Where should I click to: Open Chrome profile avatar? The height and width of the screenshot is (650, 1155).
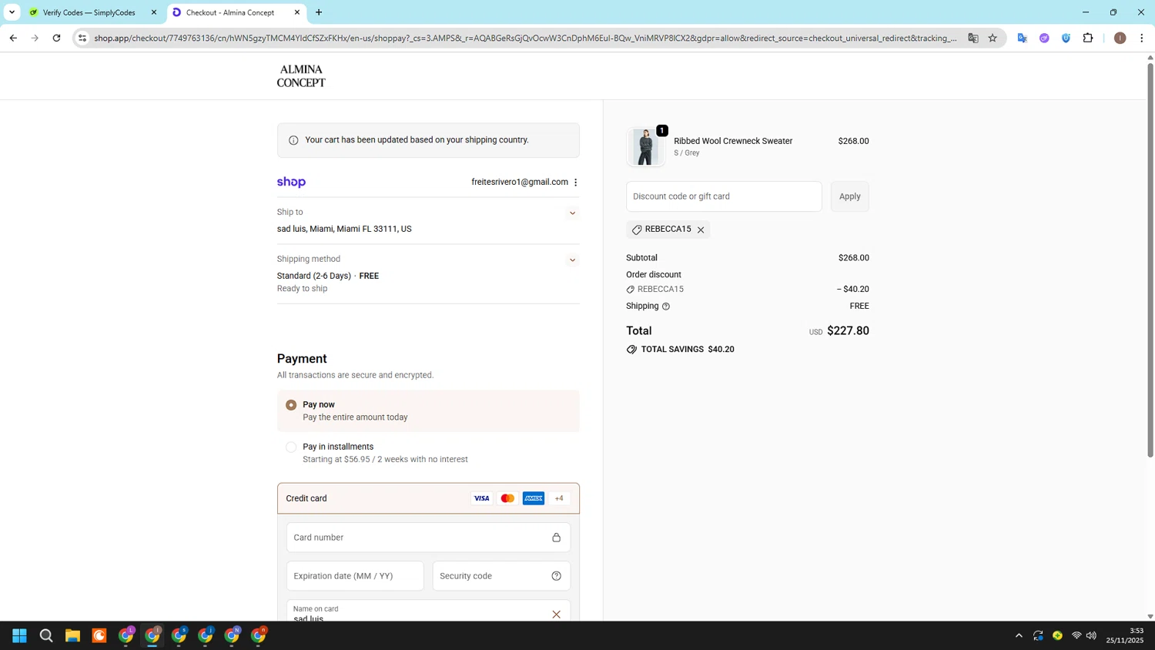pyautogui.click(x=1120, y=38)
